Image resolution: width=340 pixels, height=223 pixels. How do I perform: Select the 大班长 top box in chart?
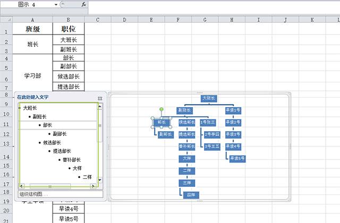coord(209,98)
